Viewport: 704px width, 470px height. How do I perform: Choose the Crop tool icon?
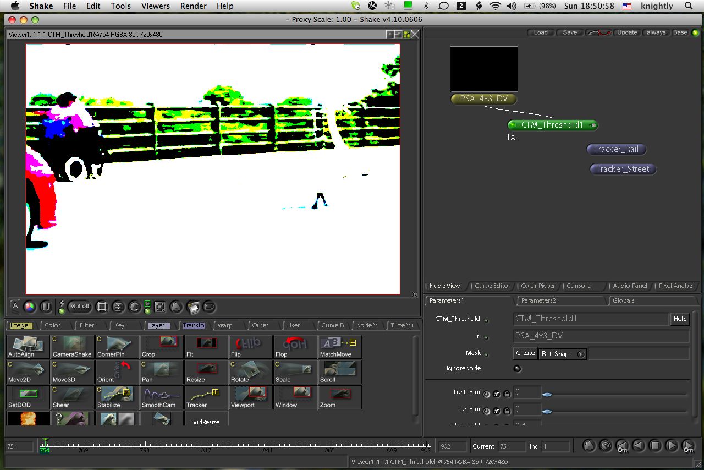tap(161, 347)
